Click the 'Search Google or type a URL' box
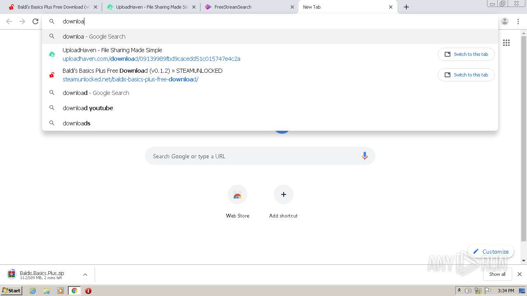The height and width of the screenshot is (296, 527). (x=260, y=156)
